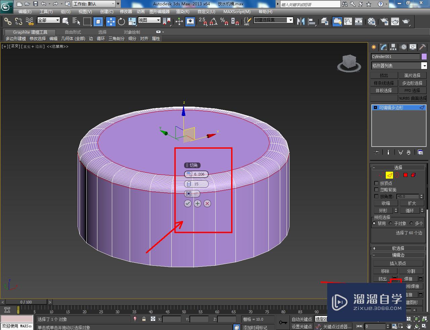The width and height of the screenshot is (430, 330).
Task: Cancel the chamfer with X button
Action: pos(207,204)
